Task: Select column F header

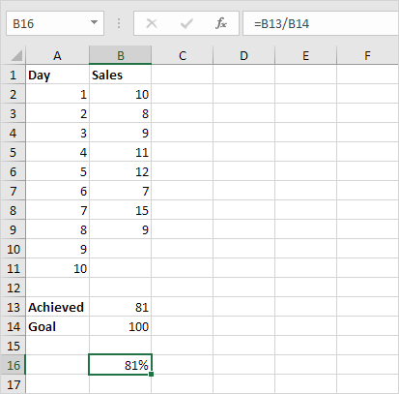Action: tap(367, 55)
